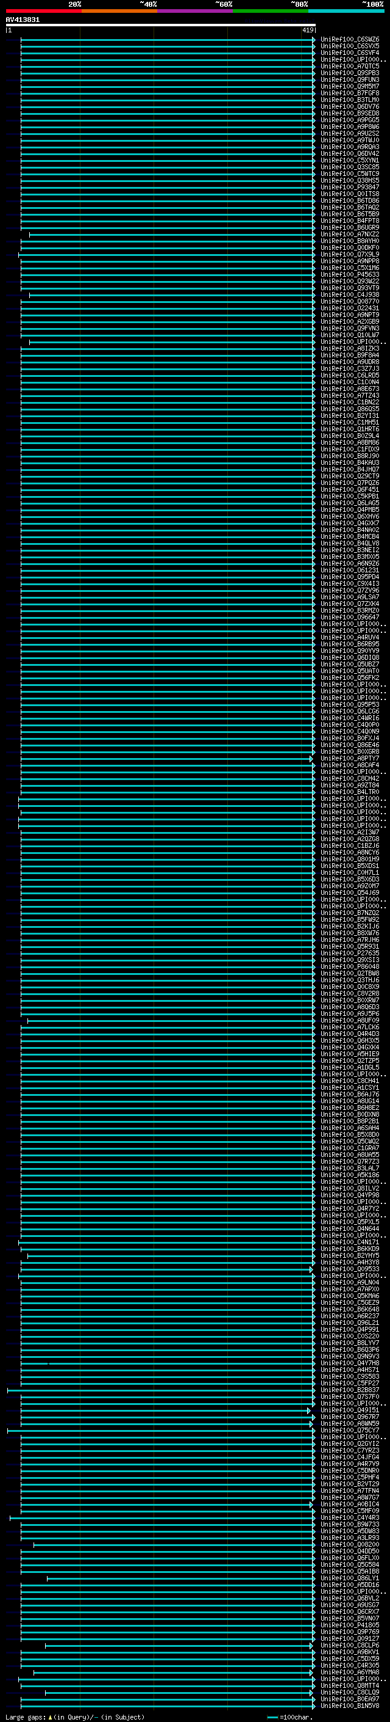Image resolution: width=390 pixels, height=1722 pixels.
Task: Open hit UniRef100_Q9SP83
Action: pyautogui.click(x=349, y=73)
